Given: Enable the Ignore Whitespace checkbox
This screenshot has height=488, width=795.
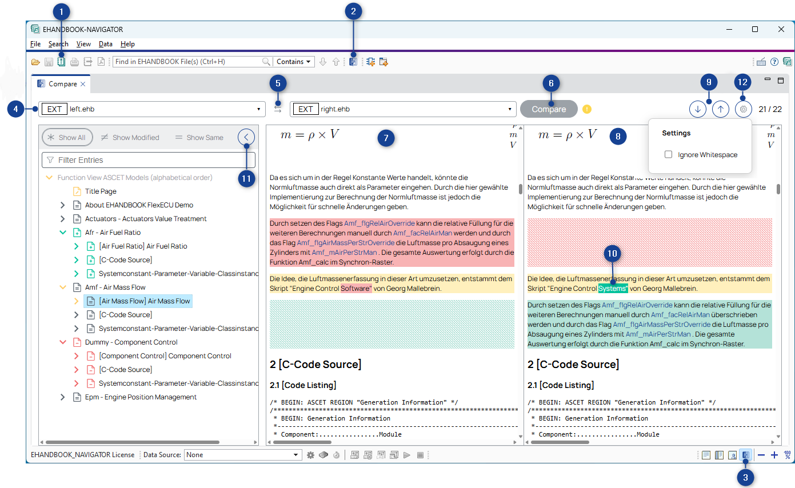Looking at the screenshot, I should pyautogui.click(x=668, y=155).
